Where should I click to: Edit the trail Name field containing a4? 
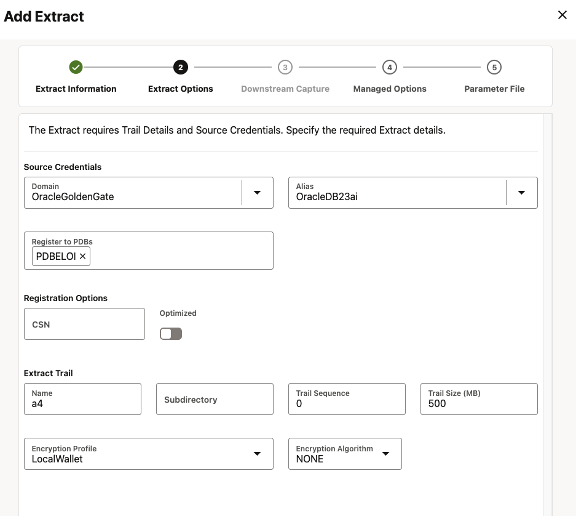[x=82, y=403]
